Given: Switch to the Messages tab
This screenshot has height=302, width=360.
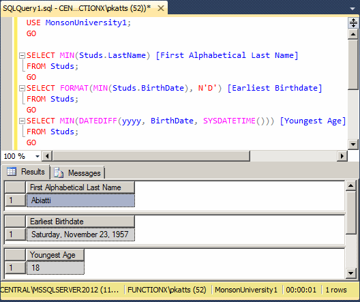Looking at the screenshot, I should tap(78, 172).
